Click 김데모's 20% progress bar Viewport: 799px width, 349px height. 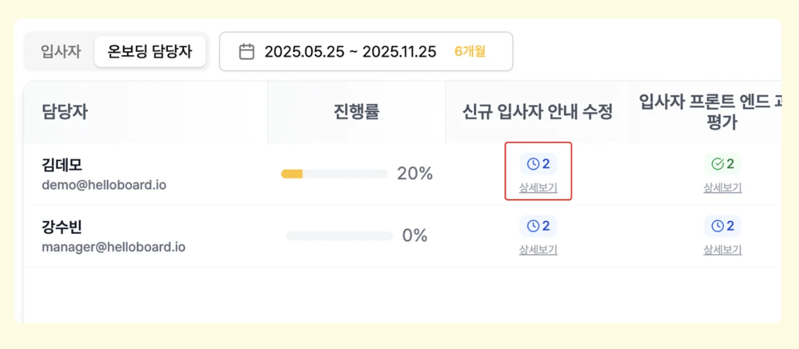[334, 174]
